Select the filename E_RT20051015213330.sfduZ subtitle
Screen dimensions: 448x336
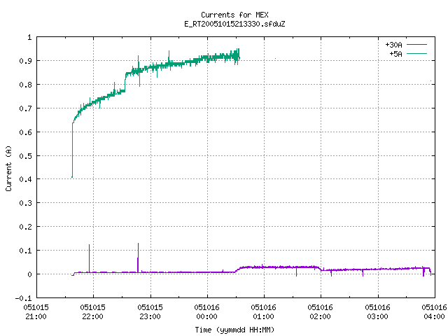(234, 24)
